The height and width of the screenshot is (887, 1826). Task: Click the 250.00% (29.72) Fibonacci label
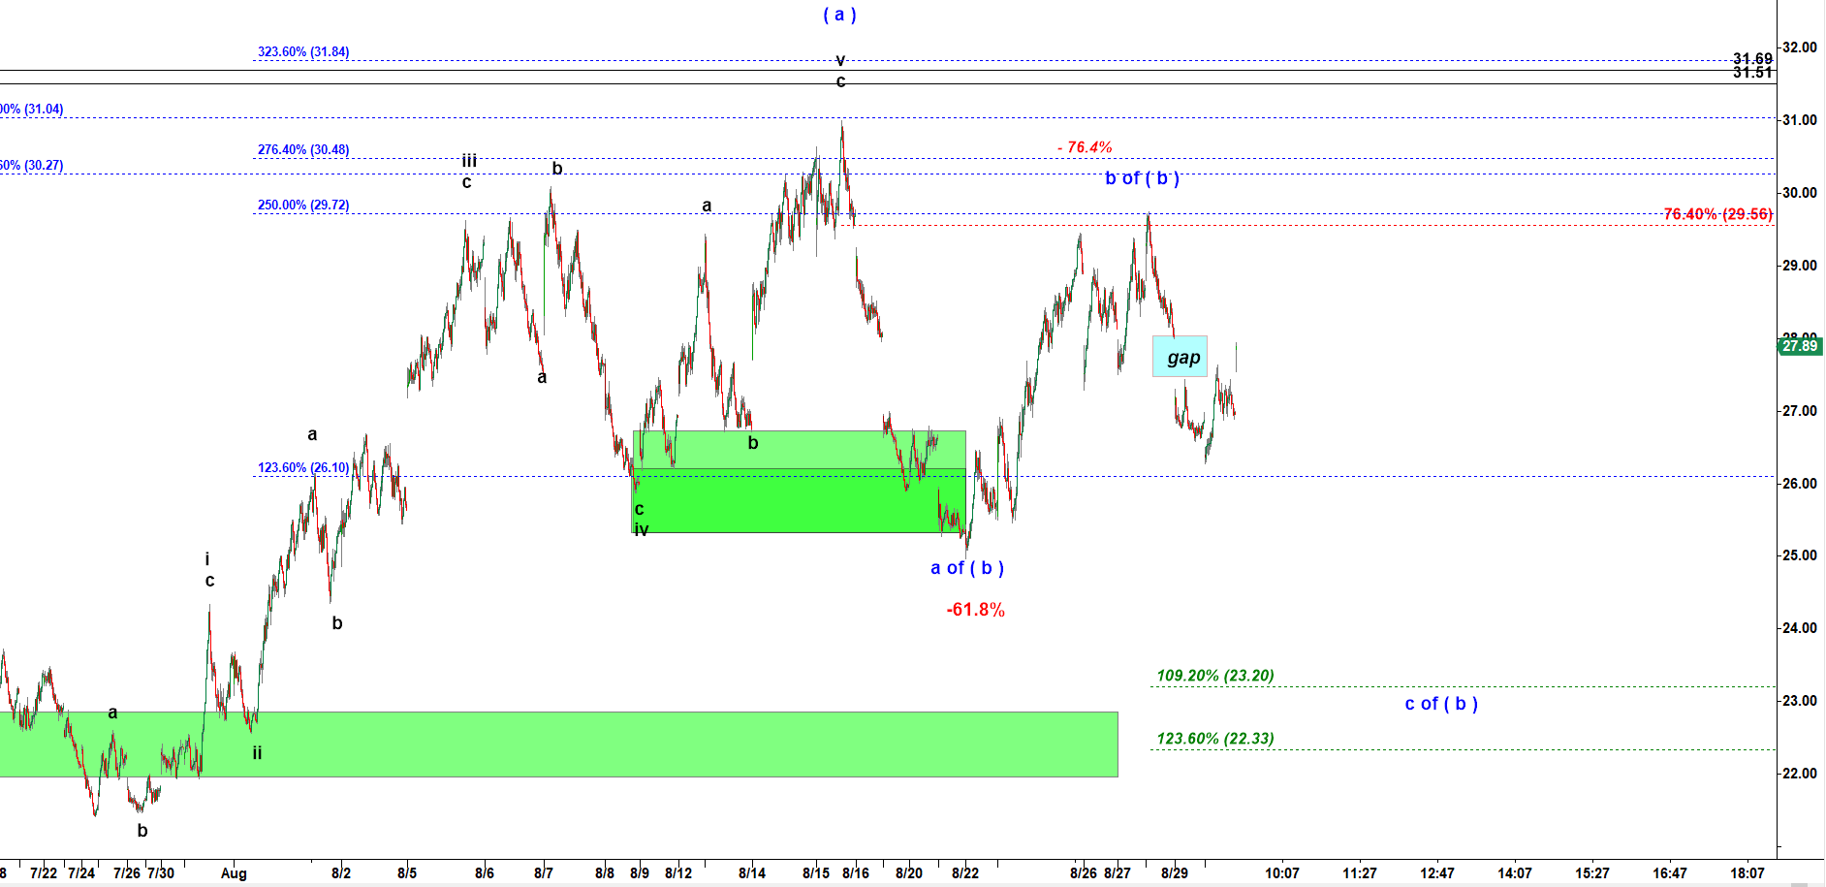pos(303,206)
